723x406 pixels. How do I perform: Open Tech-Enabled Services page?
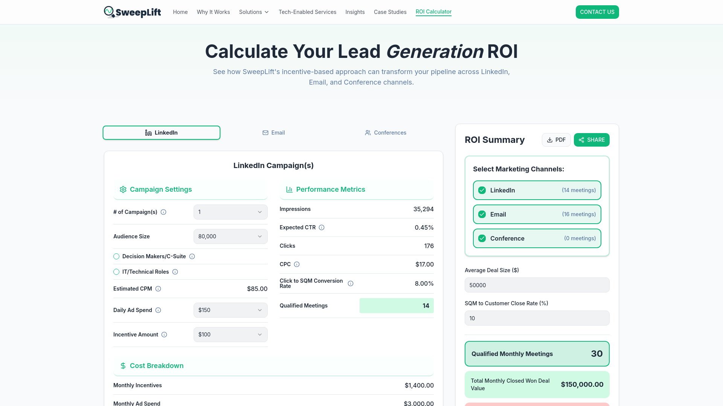coord(307,12)
